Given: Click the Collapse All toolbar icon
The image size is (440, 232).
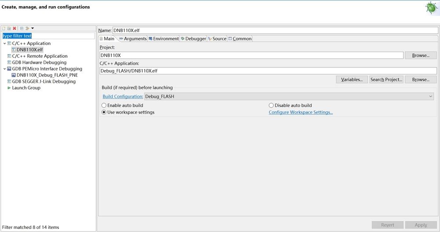Looking at the screenshot, I should (22, 29).
